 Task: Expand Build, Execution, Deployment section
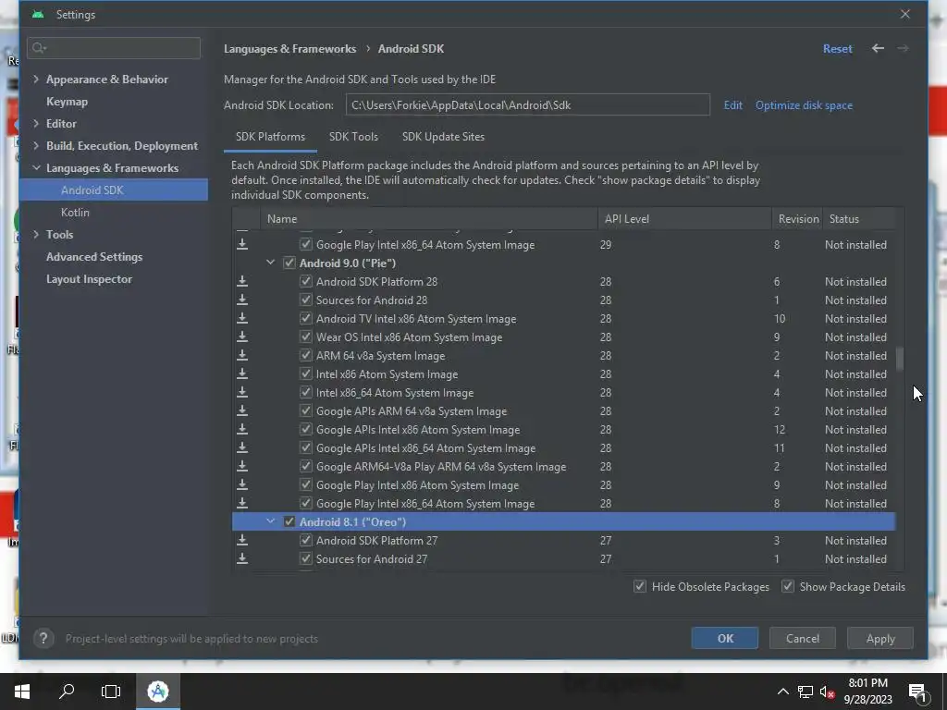pos(36,145)
